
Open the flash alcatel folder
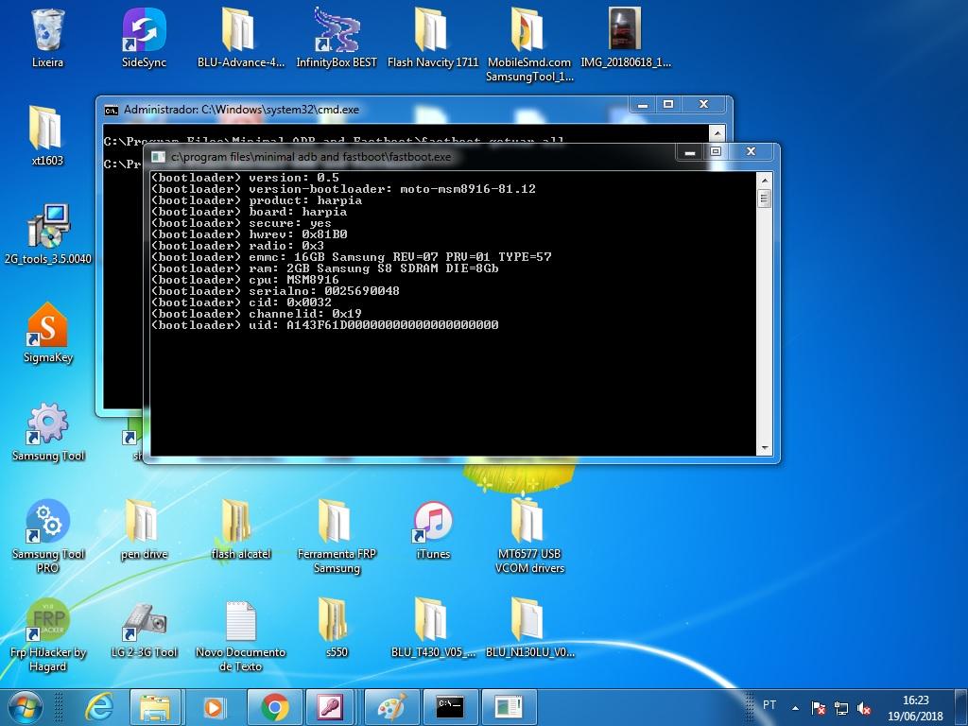point(240,529)
